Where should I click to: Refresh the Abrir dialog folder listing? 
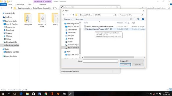(x=116, y=15)
